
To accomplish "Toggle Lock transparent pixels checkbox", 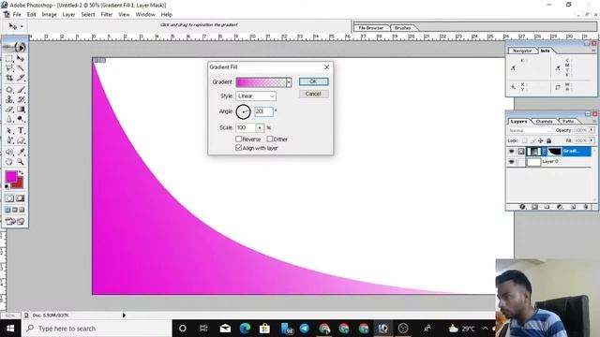I will click(x=525, y=140).
